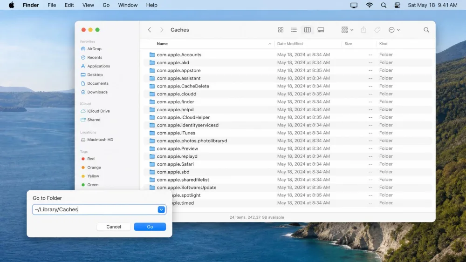Open the View menu
This screenshot has height=262, width=466.
coord(88,5)
